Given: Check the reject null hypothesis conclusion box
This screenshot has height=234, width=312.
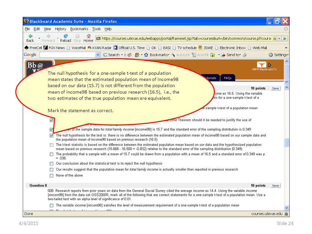Looking at the screenshot, I should click(52, 163).
